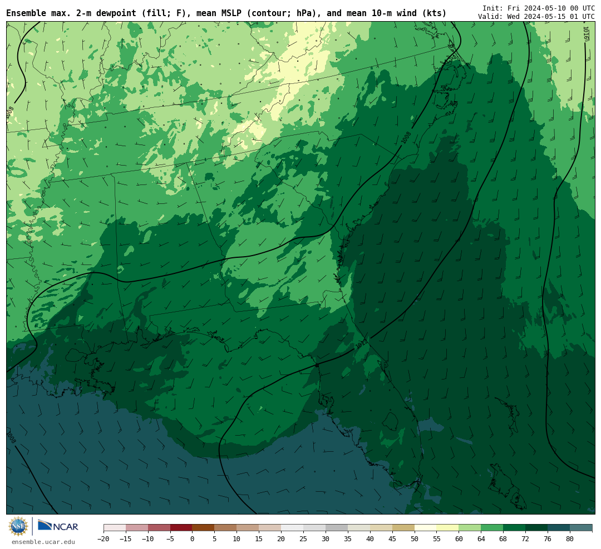Pick the darkest green swatch between 72 and 76
Screen dimensions: 601x549
point(536,528)
